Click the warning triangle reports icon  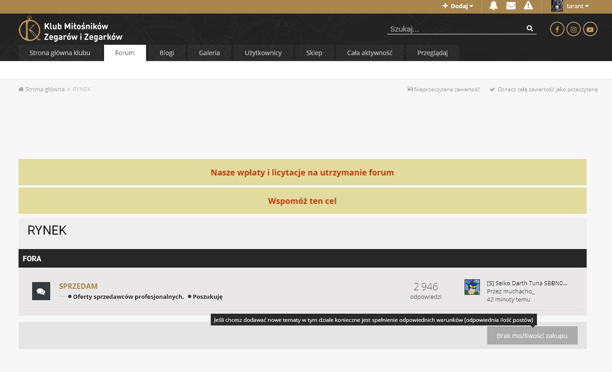(528, 6)
